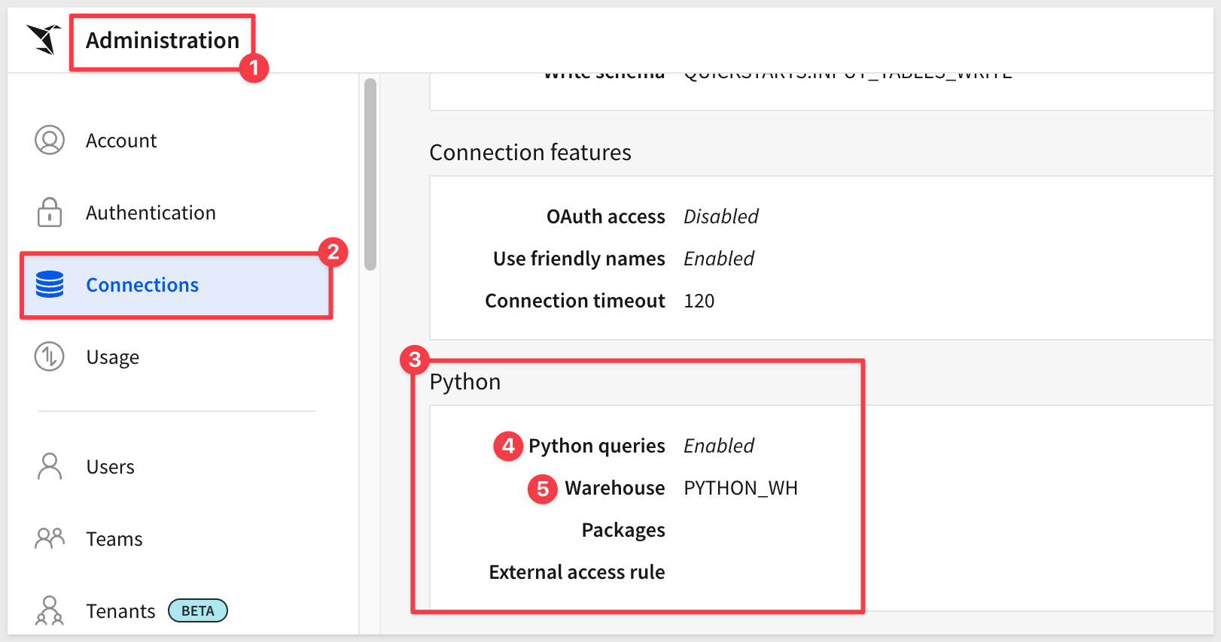Open the Usage page

[x=112, y=357]
